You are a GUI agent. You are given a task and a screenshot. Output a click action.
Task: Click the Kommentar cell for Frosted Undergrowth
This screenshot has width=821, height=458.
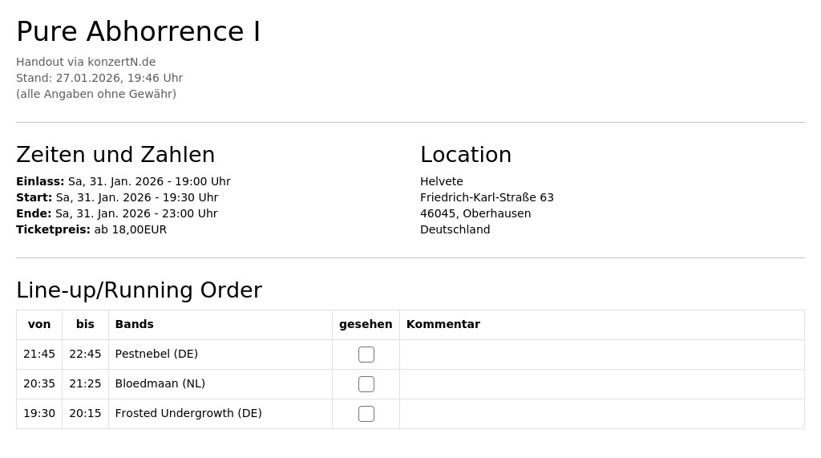(x=601, y=414)
